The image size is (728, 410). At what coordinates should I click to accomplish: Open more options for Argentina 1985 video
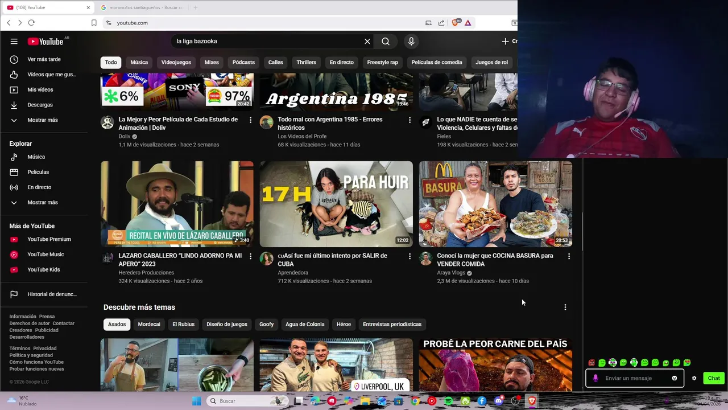click(x=409, y=120)
